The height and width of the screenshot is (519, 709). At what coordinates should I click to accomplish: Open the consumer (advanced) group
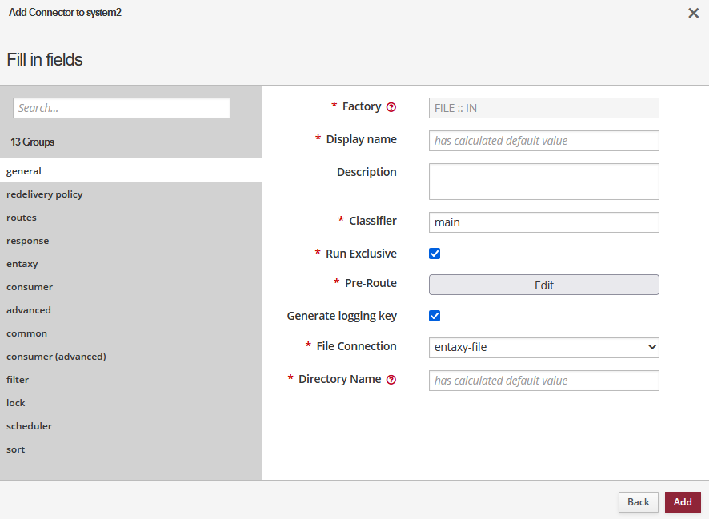point(56,357)
